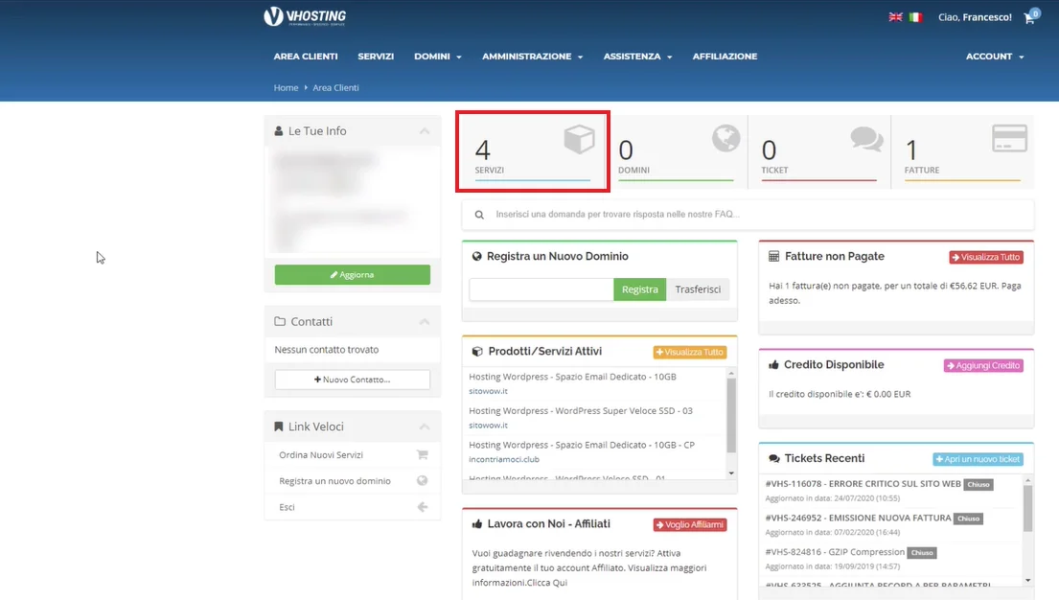Click the Esci logout link
Screen dimensions: 1059x600
pyautogui.click(x=288, y=507)
